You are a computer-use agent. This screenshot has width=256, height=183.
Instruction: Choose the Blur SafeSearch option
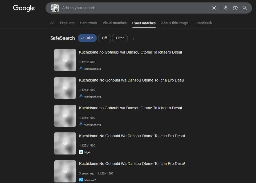[x=87, y=38]
